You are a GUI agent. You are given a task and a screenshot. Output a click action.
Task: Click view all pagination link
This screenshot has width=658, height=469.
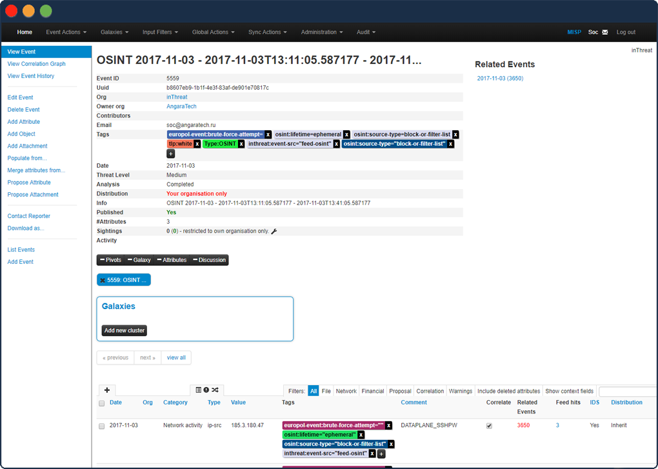(x=176, y=358)
